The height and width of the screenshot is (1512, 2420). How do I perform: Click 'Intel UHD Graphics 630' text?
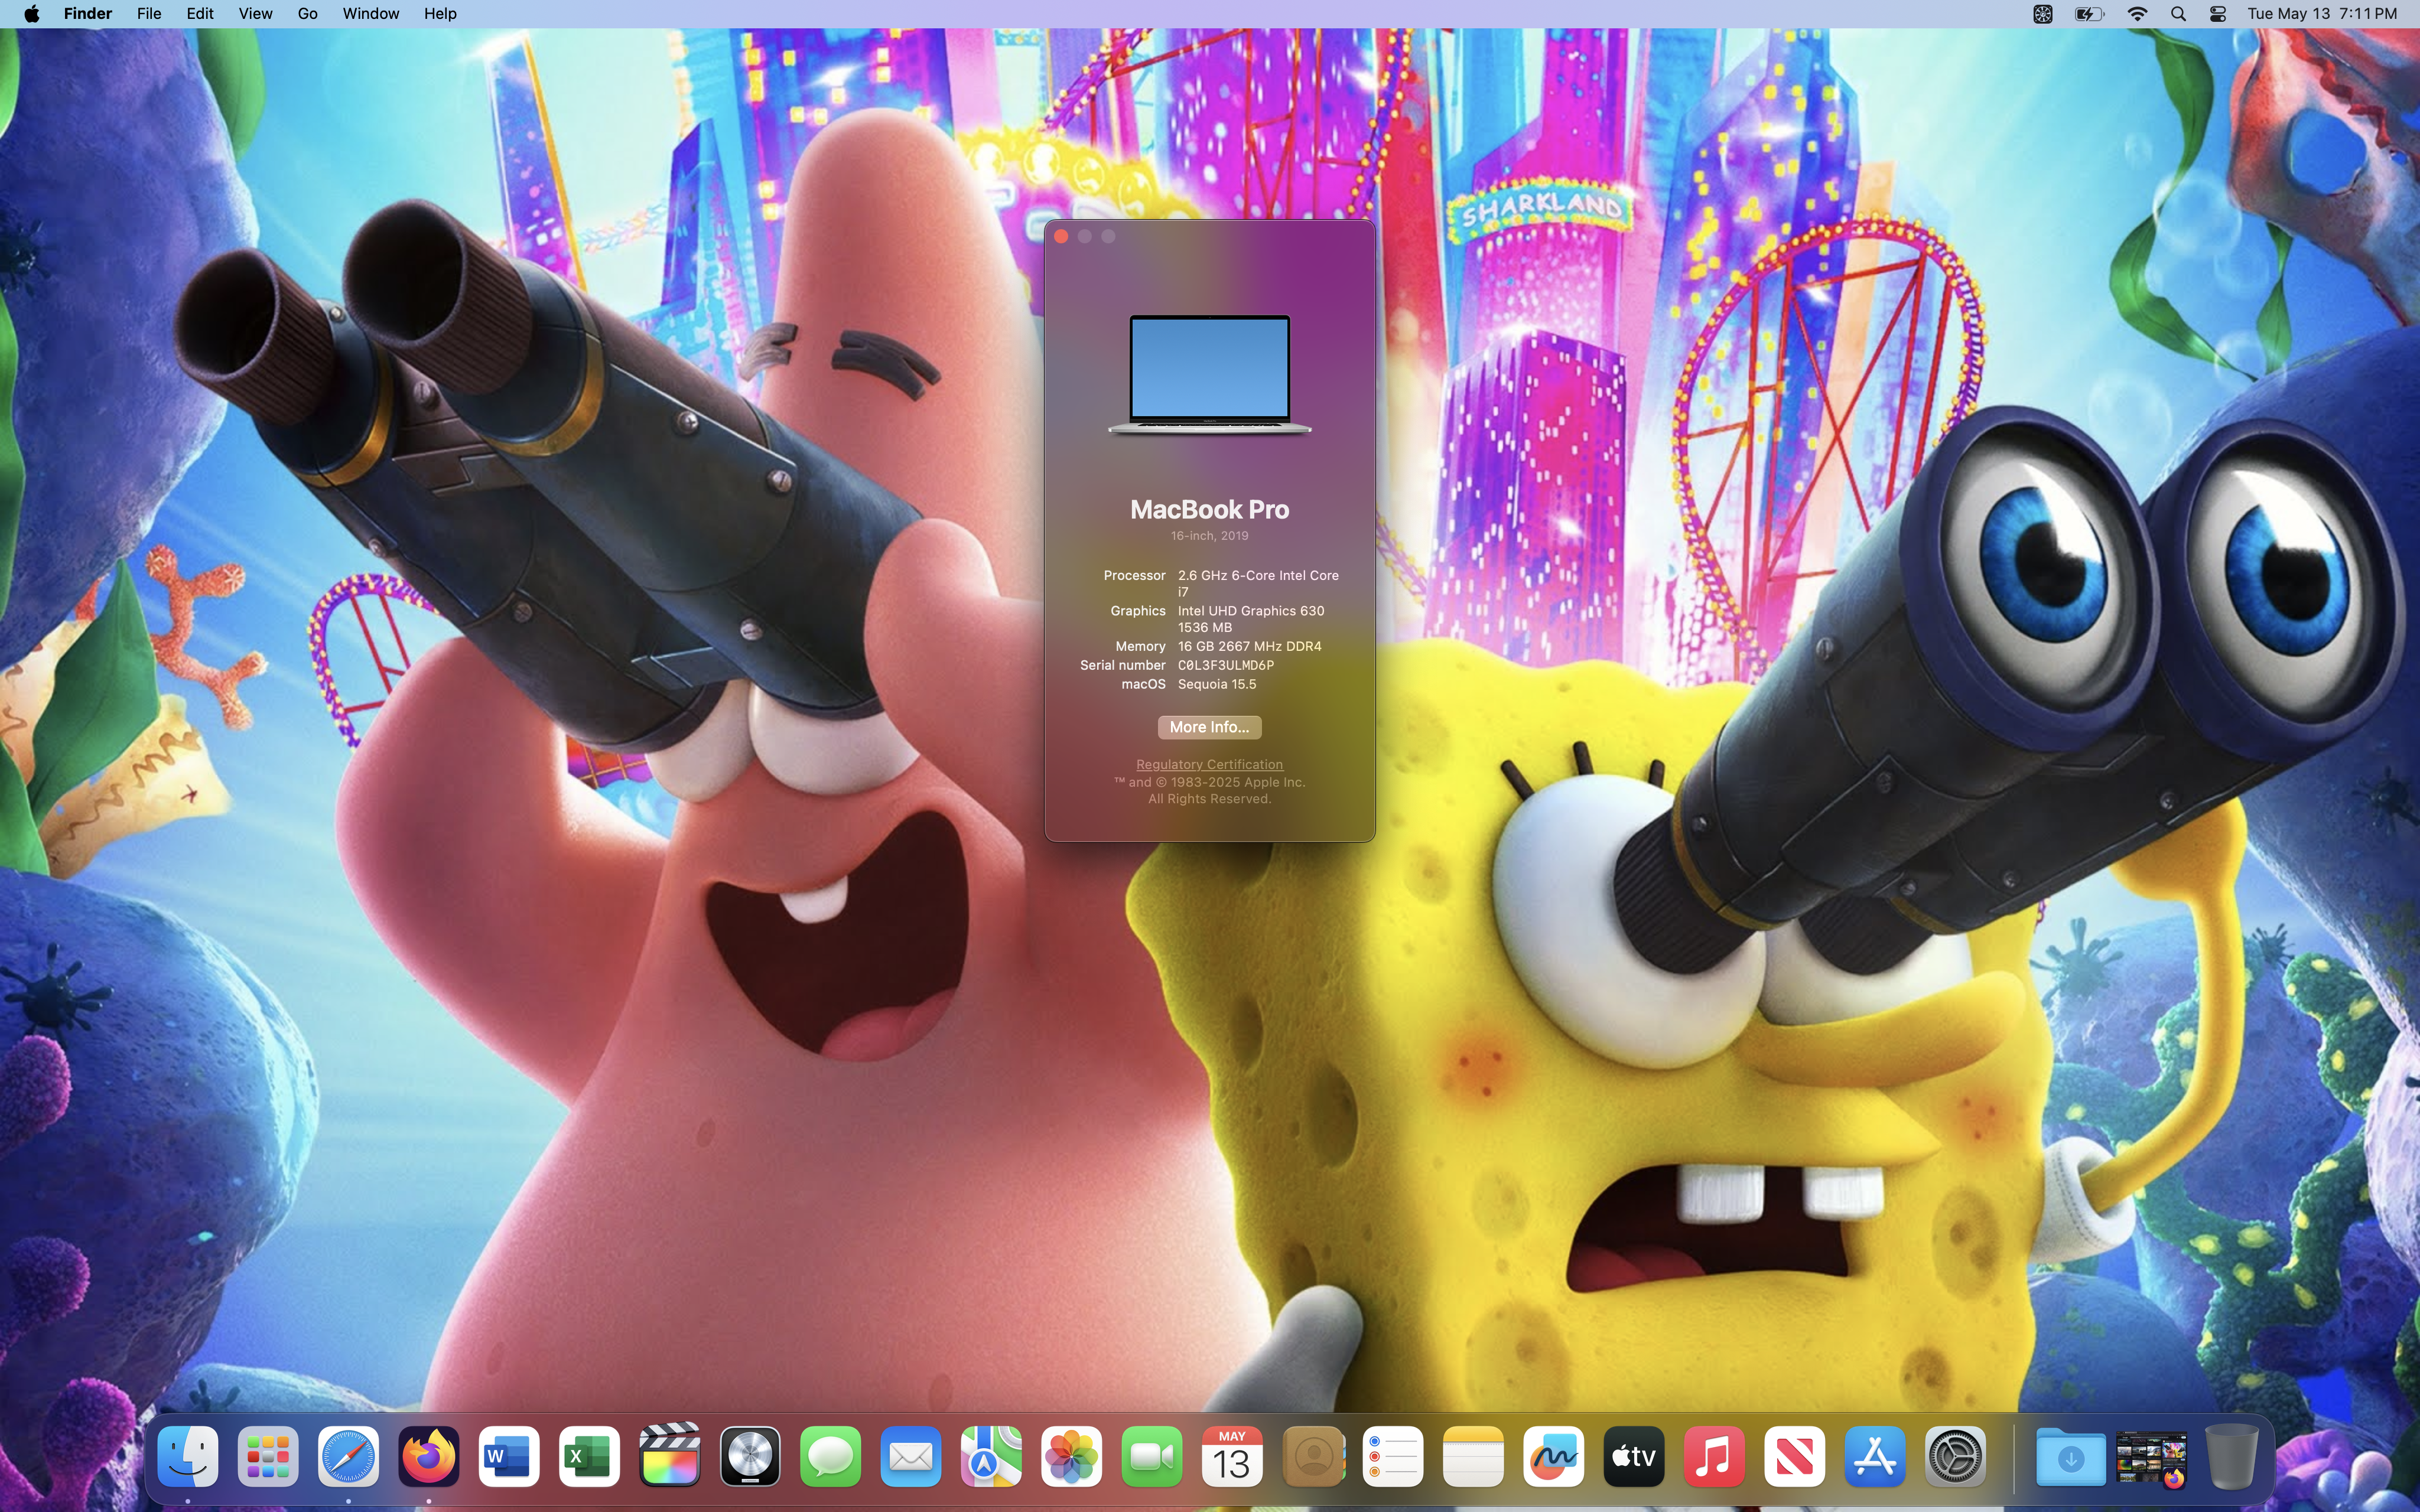coord(1251,611)
